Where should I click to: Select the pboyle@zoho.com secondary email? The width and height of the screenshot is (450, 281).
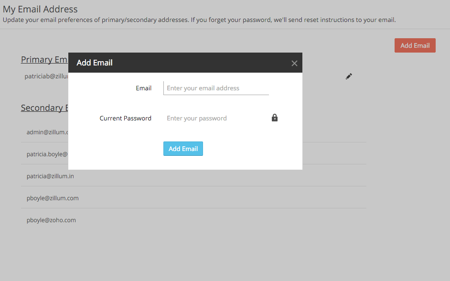(x=51, y=220)
